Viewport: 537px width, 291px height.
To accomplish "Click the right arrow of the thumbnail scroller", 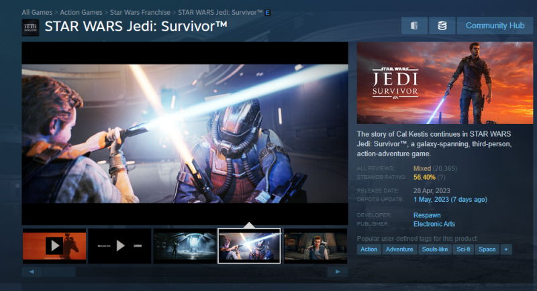I will tap(338, 272).
